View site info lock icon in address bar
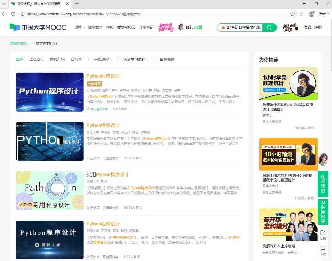332x261 pixels. click(23, 14)
